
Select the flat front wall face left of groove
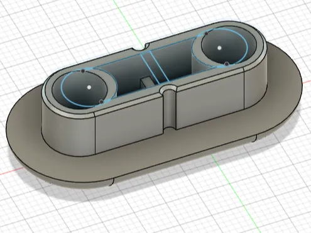(129, 124)
